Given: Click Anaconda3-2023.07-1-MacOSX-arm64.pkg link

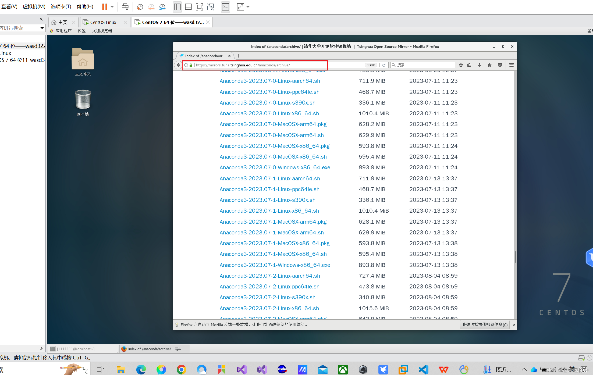Looking at the screenshot, I should [273, 222].
